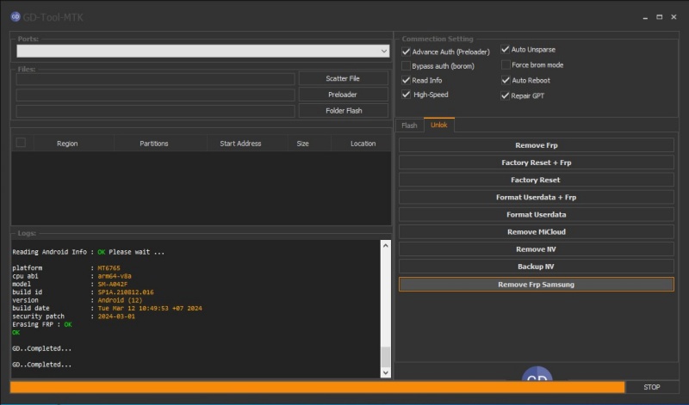The image size is (689, 405).
Task: Click the Backup NV button
Action: click(536, 267)
